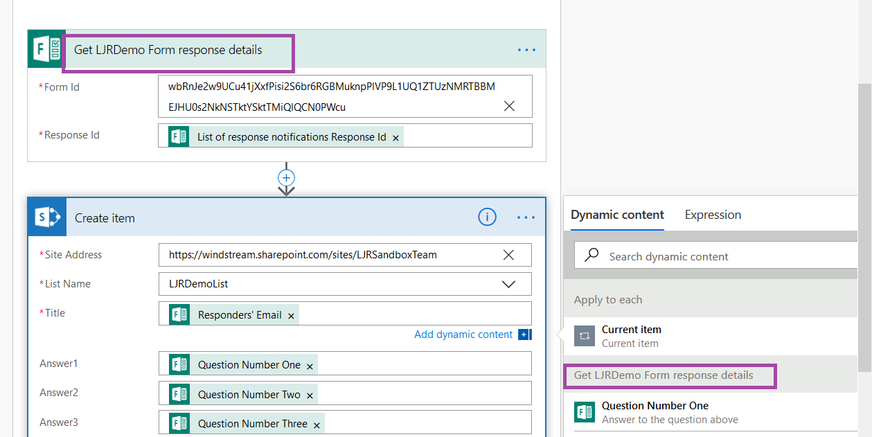Open the ellipsis menu on Get LJRDemo Form response details
The width and height of the screenshot is (872, 437).
pyautogui.click(x=526, y=49)
